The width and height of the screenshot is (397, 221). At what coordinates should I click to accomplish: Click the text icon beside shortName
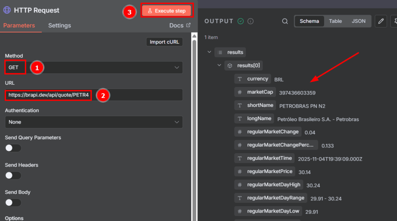coord(240,105)
